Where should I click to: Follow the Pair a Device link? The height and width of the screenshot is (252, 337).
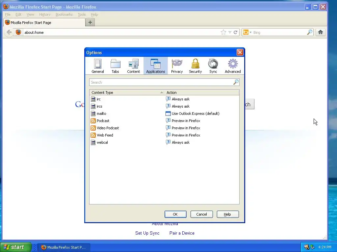[x=182, y=233]
